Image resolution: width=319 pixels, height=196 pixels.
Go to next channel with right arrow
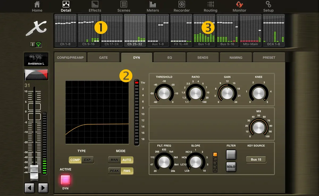click(x=43, y=188)
